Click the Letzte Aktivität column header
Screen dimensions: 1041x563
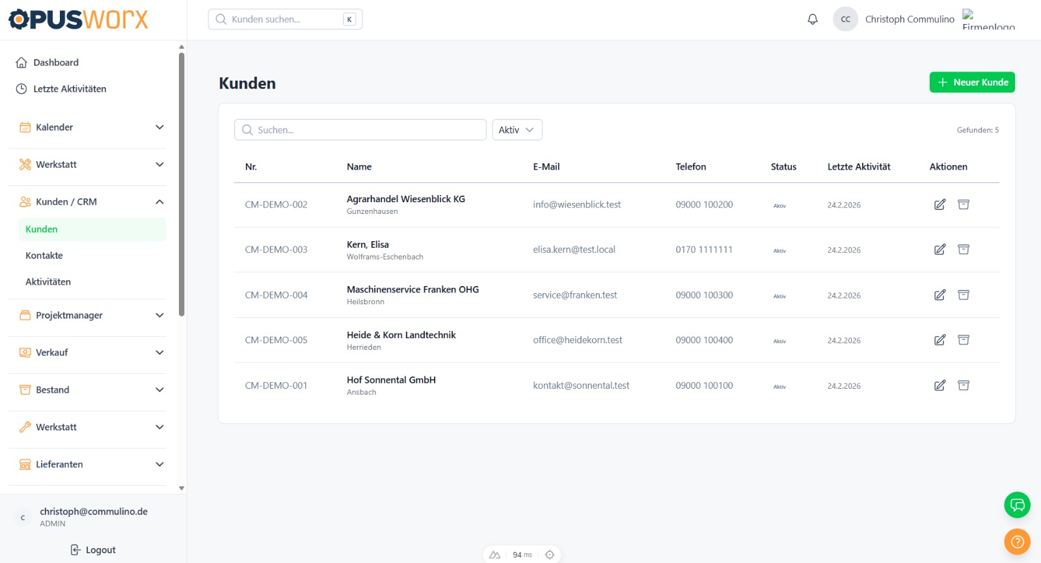click(859, 167)
